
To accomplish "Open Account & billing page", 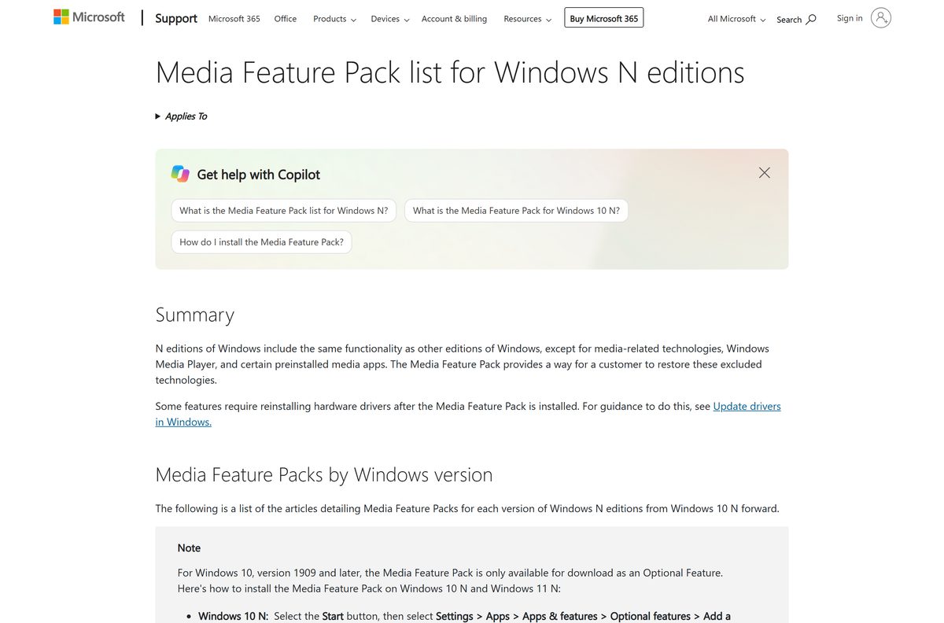I will 454,19.
